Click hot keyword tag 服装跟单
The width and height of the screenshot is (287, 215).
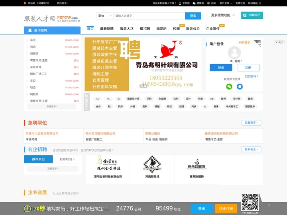click(x=250, y=106)
